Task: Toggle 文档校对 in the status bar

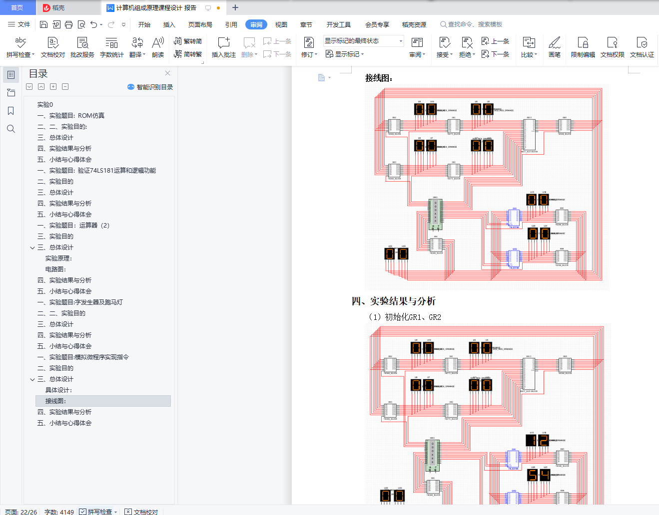Action: pyautogui.click(x=141, y=512)
